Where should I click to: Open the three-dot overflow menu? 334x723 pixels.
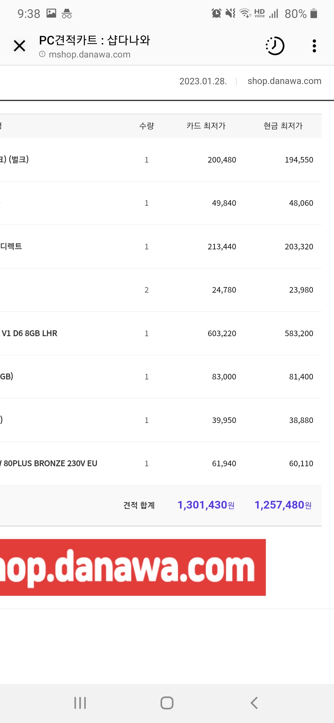(314, 46)
